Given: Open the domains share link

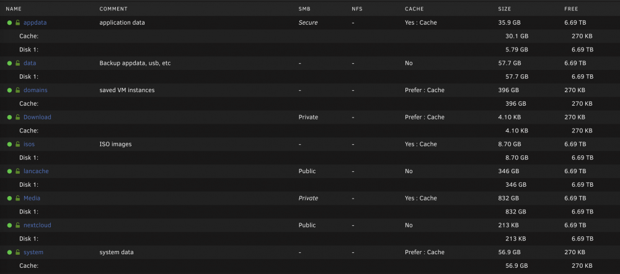Looking at the screenshot, I should 35,90.
